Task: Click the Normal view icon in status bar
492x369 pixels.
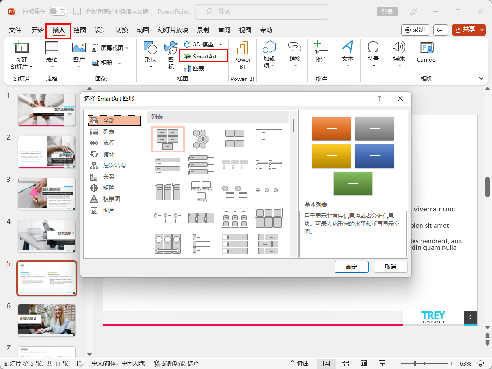Action: click(327, 363)
